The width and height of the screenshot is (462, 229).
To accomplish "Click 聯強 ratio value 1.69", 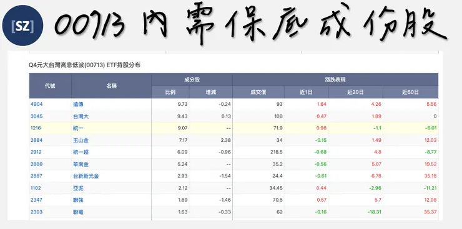I will 183,200.
